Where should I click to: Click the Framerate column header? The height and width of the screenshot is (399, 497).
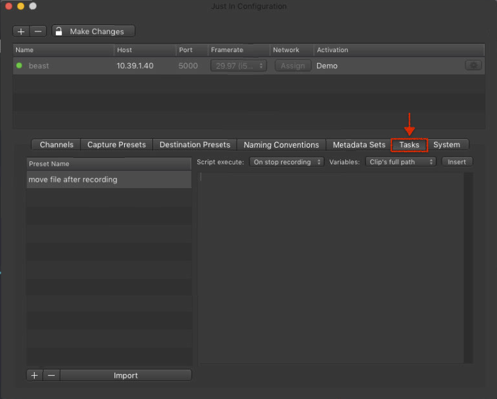click(x=239, y=50)
